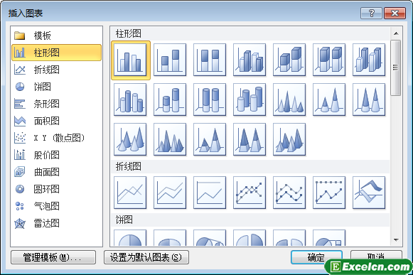Click the scrollbar up arrow
Image resolution: width=413 pixels, height=275 pixels.
(396, 33)
